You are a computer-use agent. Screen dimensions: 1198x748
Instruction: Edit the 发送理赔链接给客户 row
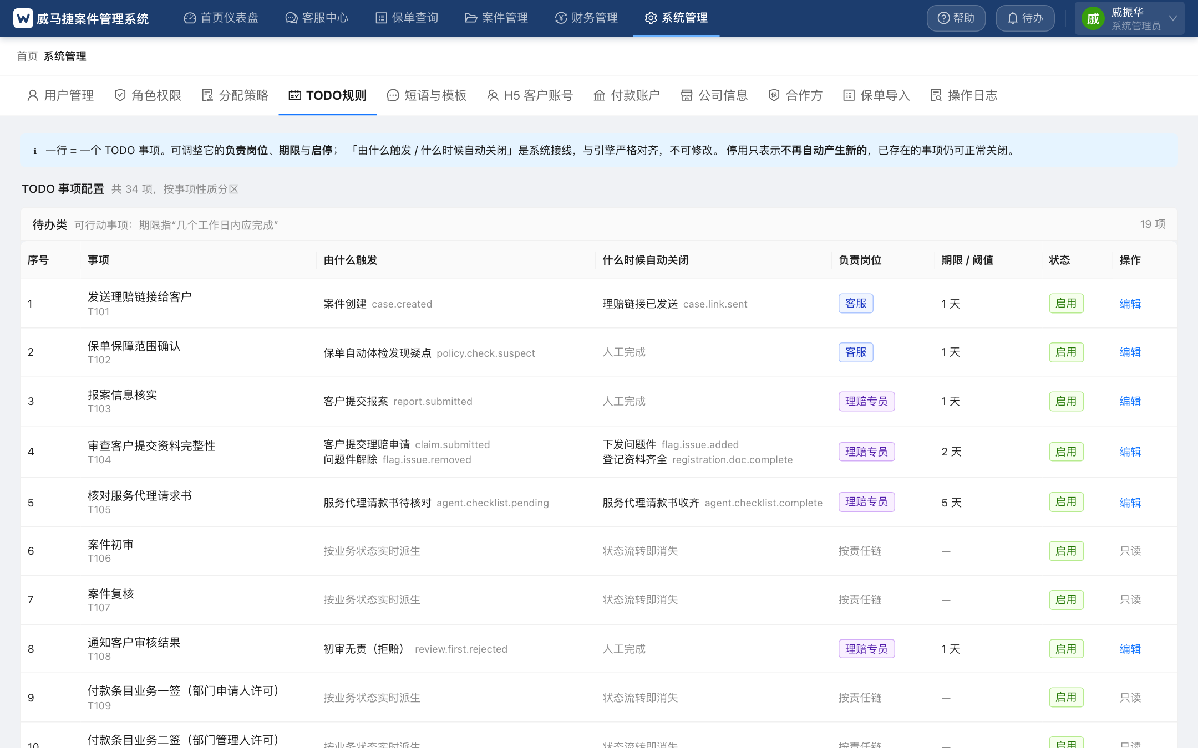[x=1130, y=304]
